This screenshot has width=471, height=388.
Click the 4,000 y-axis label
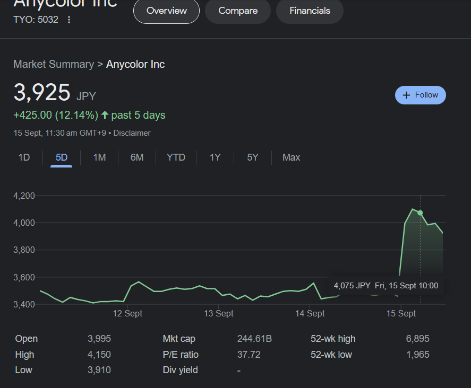pos(24,223)
